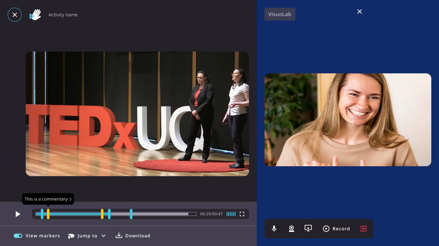Click the TEDxUQ video preview
439x246 pixels.
click(137, 114)
